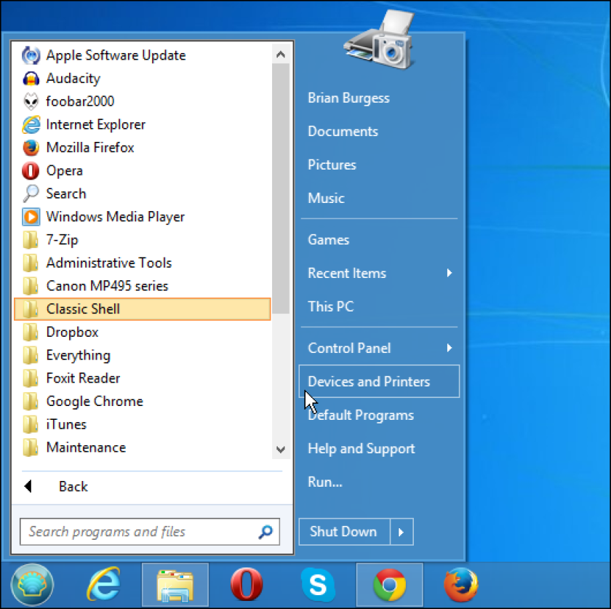Screen dimensions: 611x609
Task: Launch Opera from the taskbar
Action: 247,584
